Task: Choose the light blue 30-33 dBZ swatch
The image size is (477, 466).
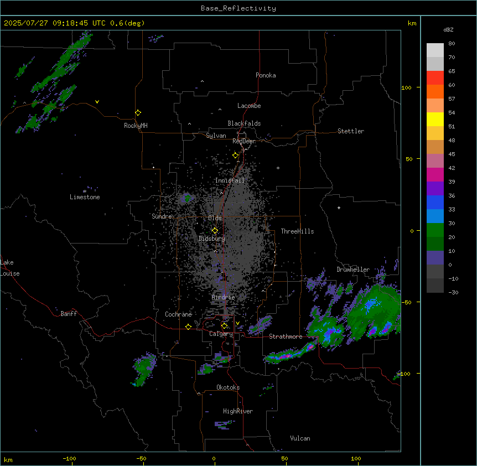Action: tap(435, 216)
